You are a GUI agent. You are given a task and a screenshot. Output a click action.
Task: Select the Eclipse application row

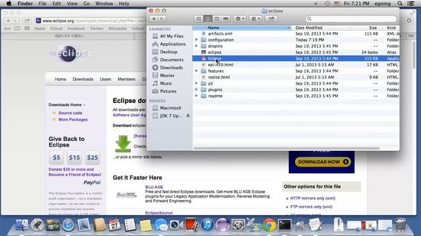295,58
